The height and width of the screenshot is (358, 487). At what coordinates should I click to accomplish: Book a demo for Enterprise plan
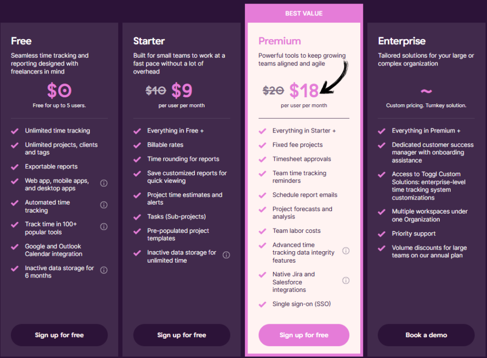pos(426,335)
